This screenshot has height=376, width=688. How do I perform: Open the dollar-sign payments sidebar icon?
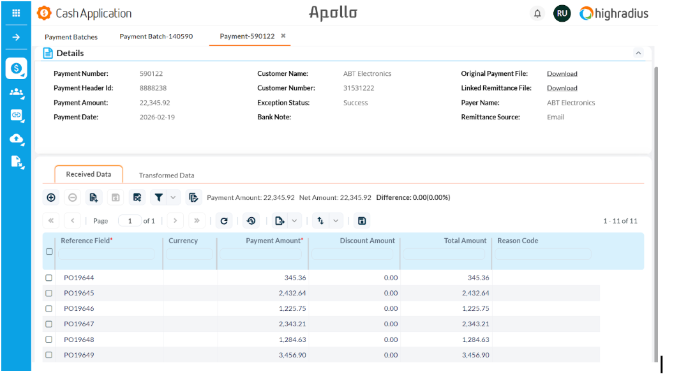coord(16,68)
